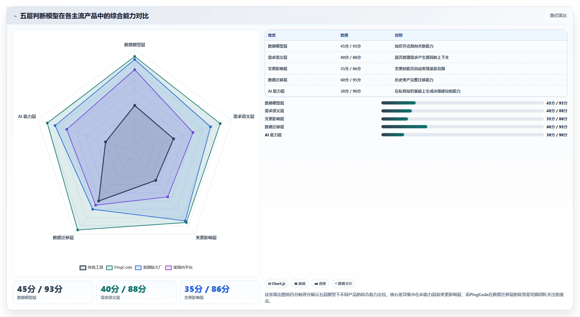Click table cell 45分 / 93分
Screen dimensions: 580x317
(x=351, y=46)
